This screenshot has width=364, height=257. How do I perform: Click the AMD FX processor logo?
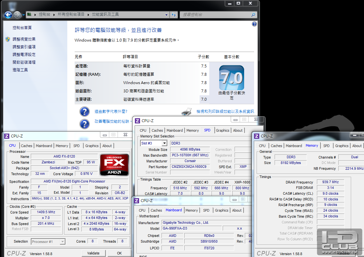(x=114, y=165)
